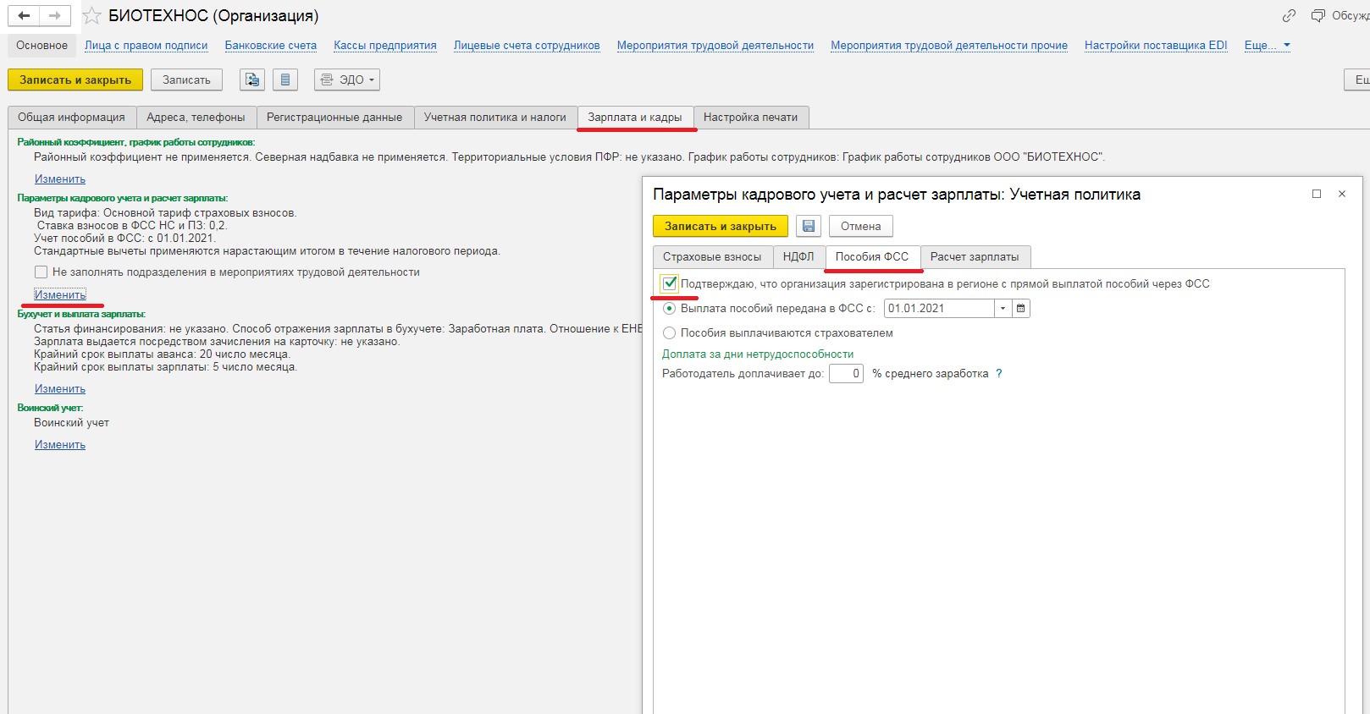Click Отмена button in the dialog
Viewport: 1370px width, 714px height.
point(860,226)
